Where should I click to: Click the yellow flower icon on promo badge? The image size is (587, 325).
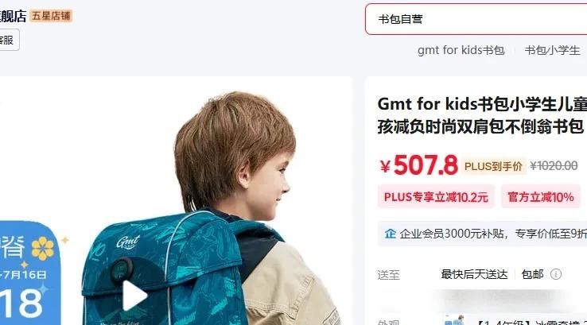coord(43,249)
